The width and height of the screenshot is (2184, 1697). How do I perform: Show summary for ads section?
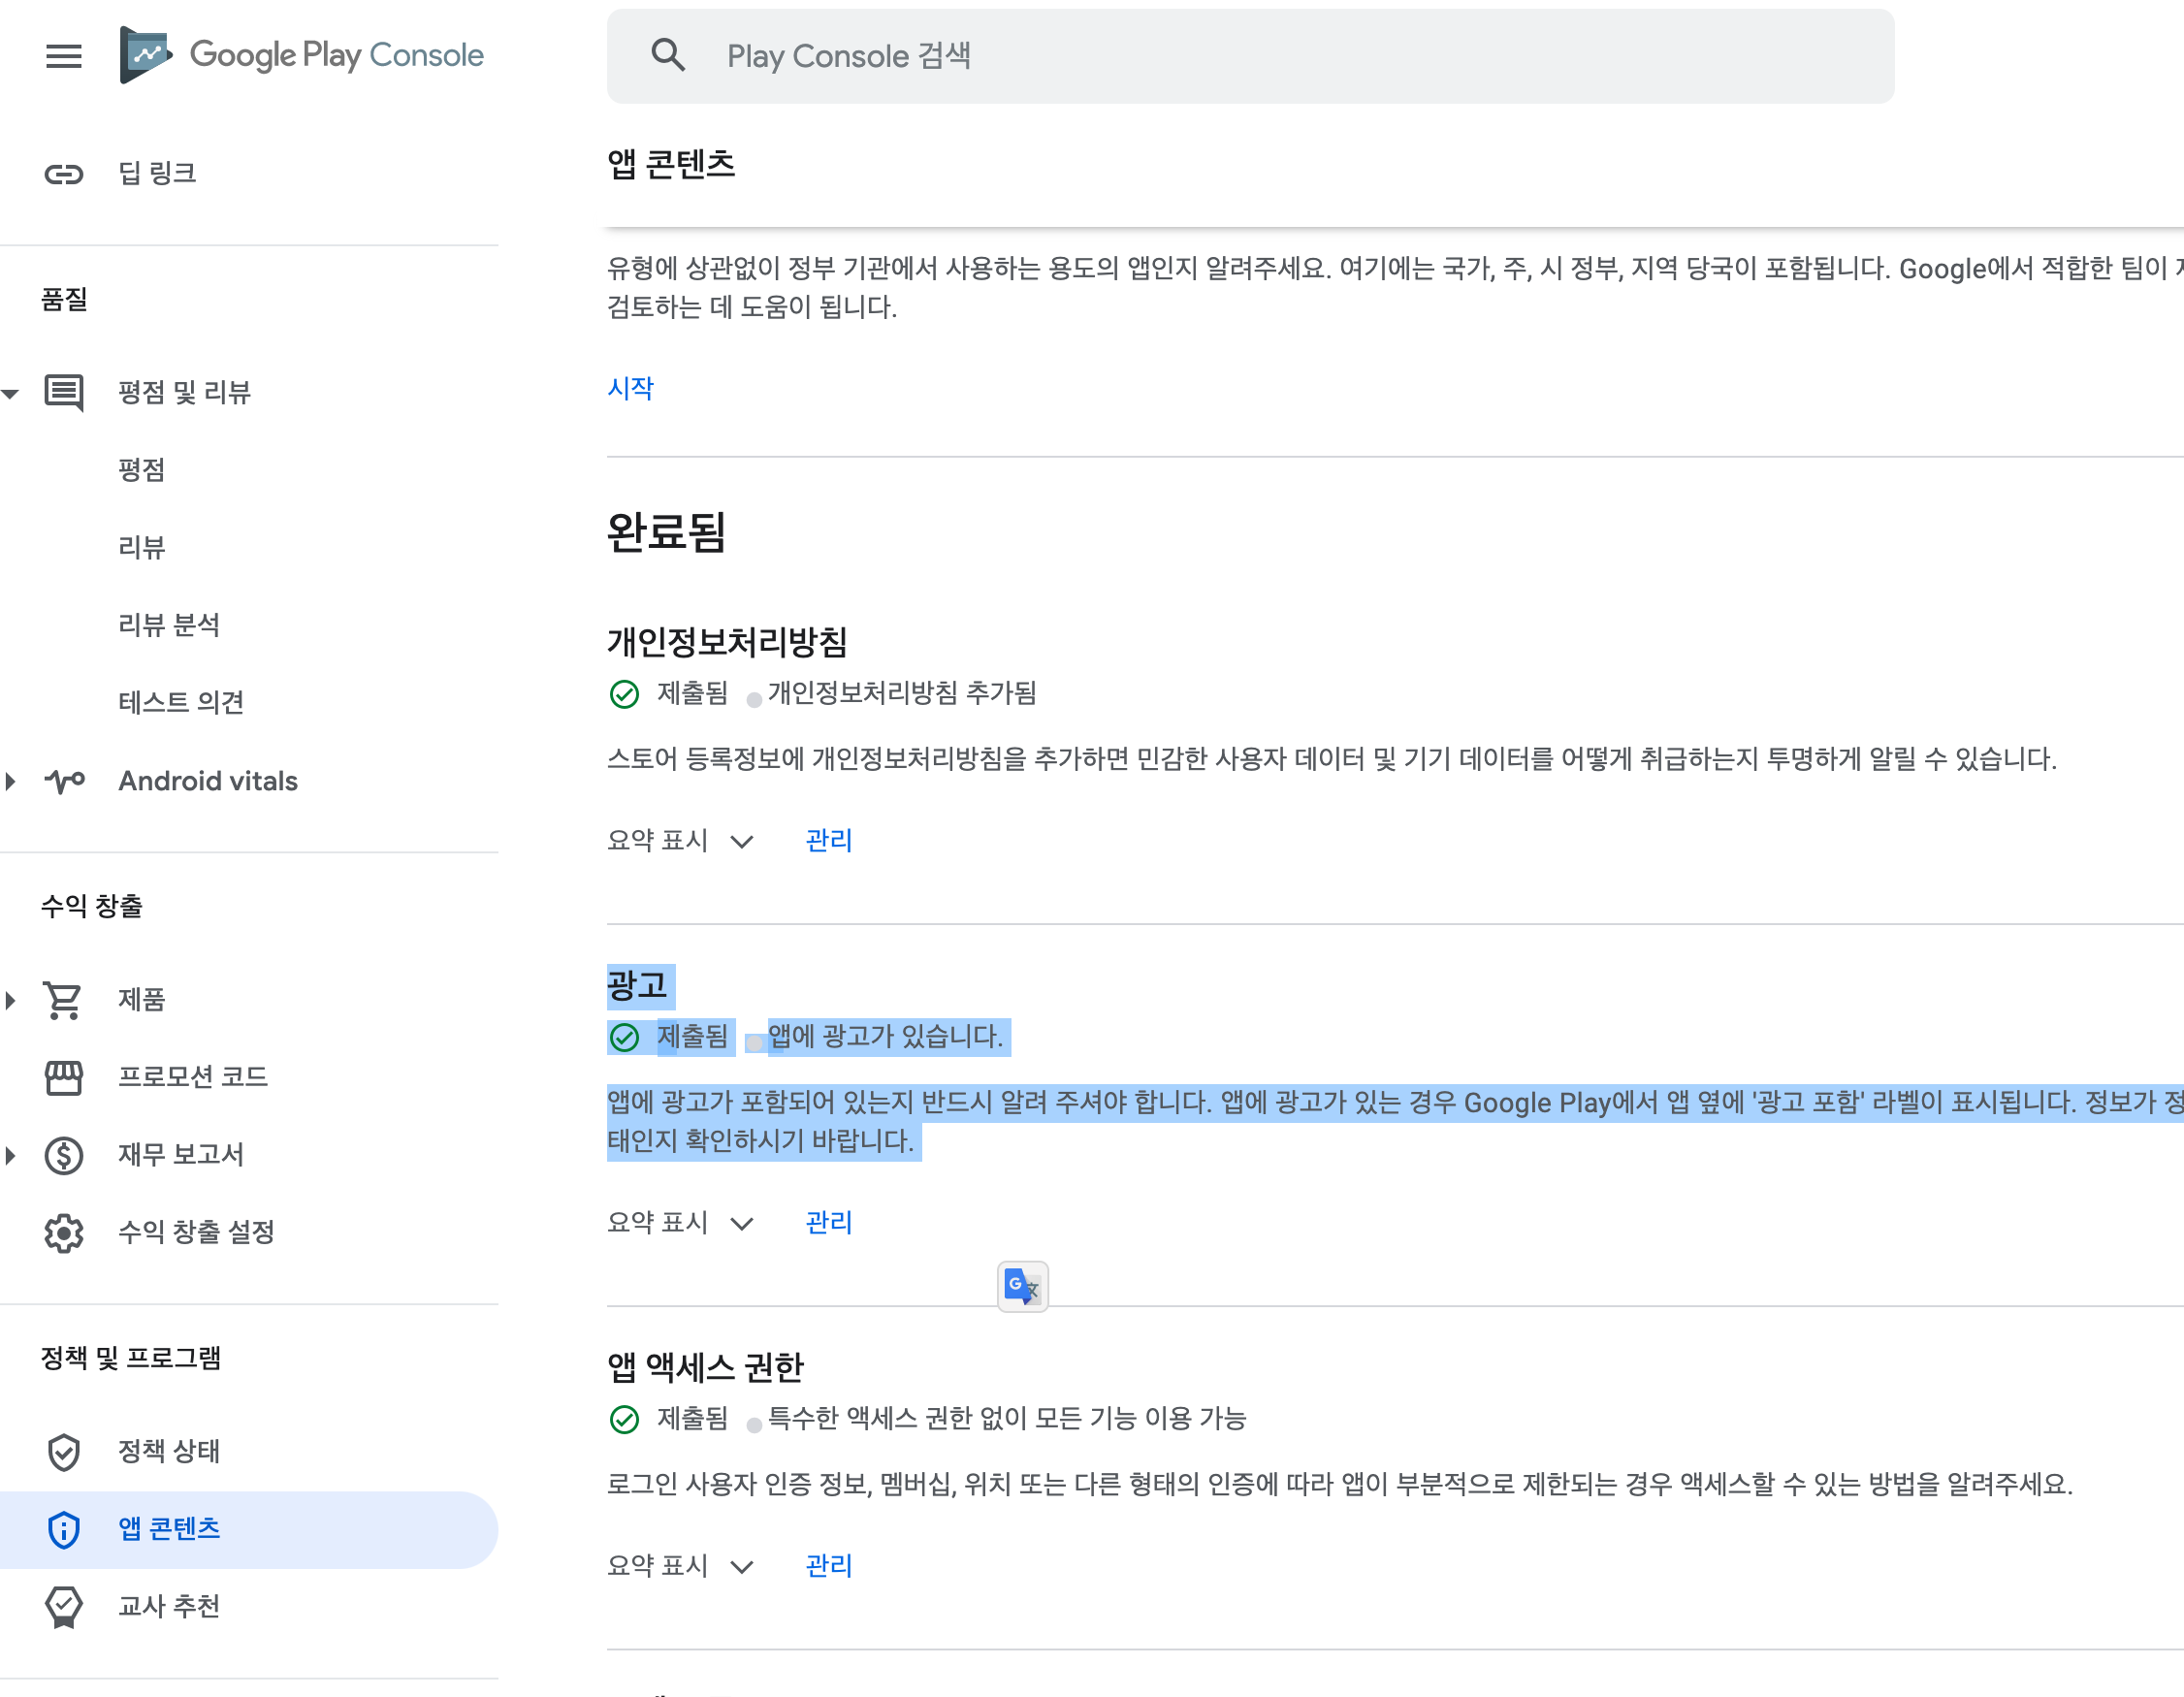pyautogui.click(x=680, y=1223)
